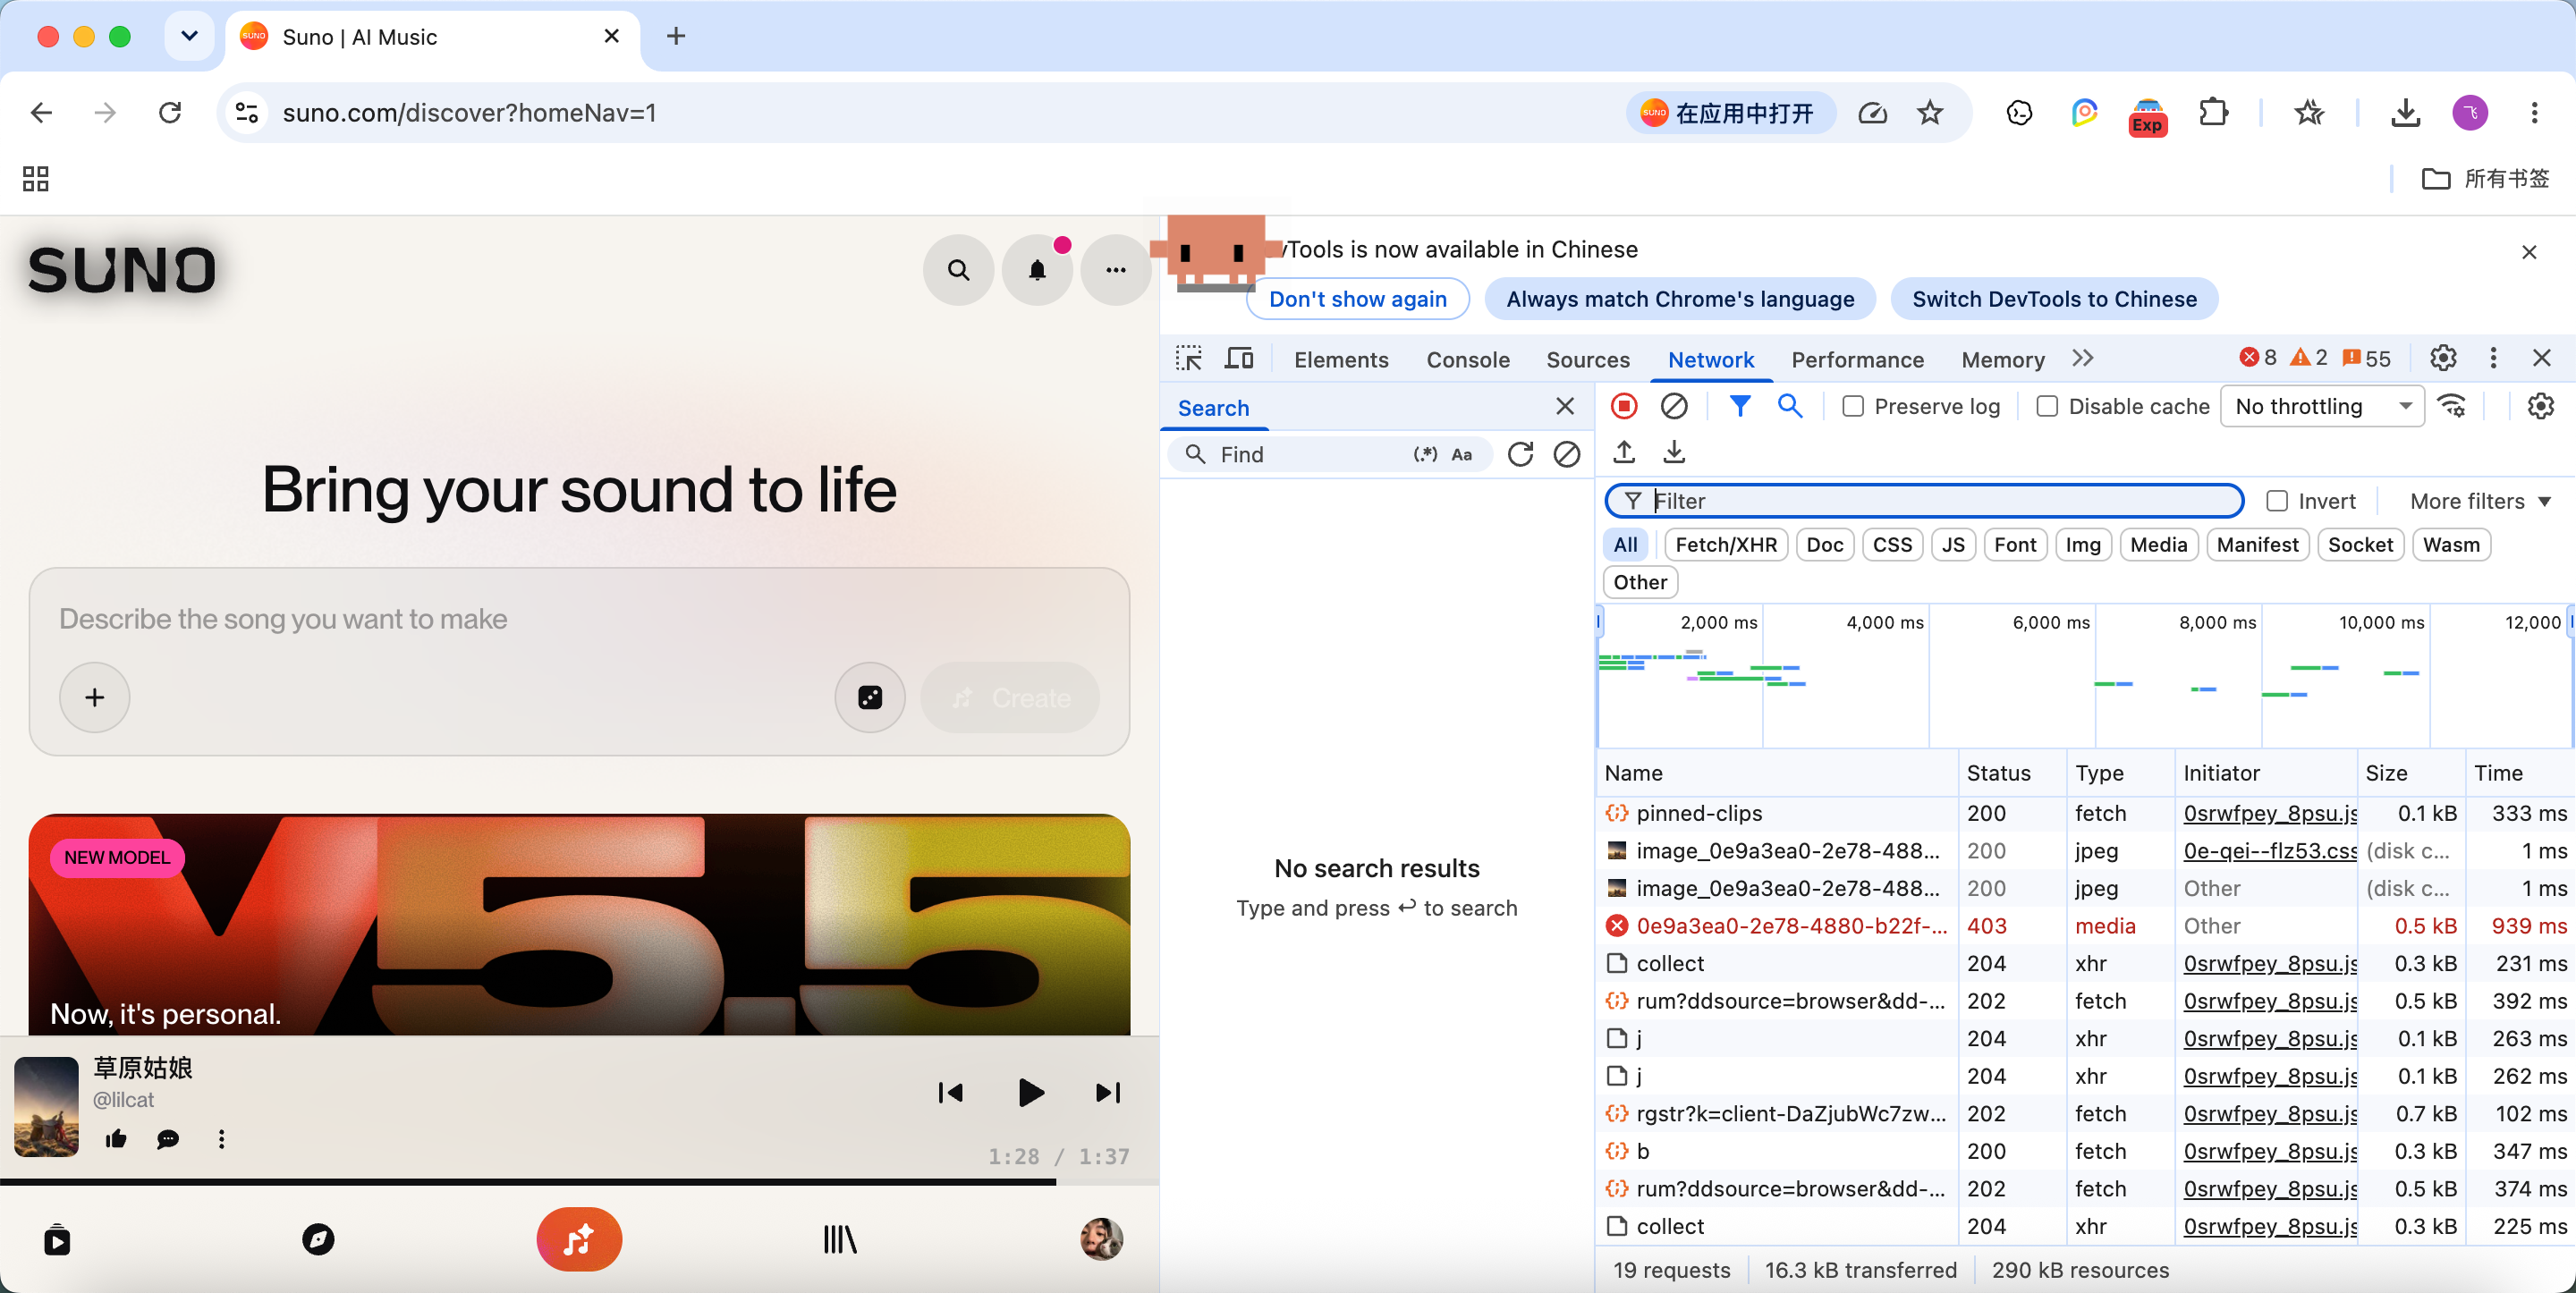This screenshot has height=1293, width=2576.
Task: Stop recording network log
Action: click(x=1624, y=406)
